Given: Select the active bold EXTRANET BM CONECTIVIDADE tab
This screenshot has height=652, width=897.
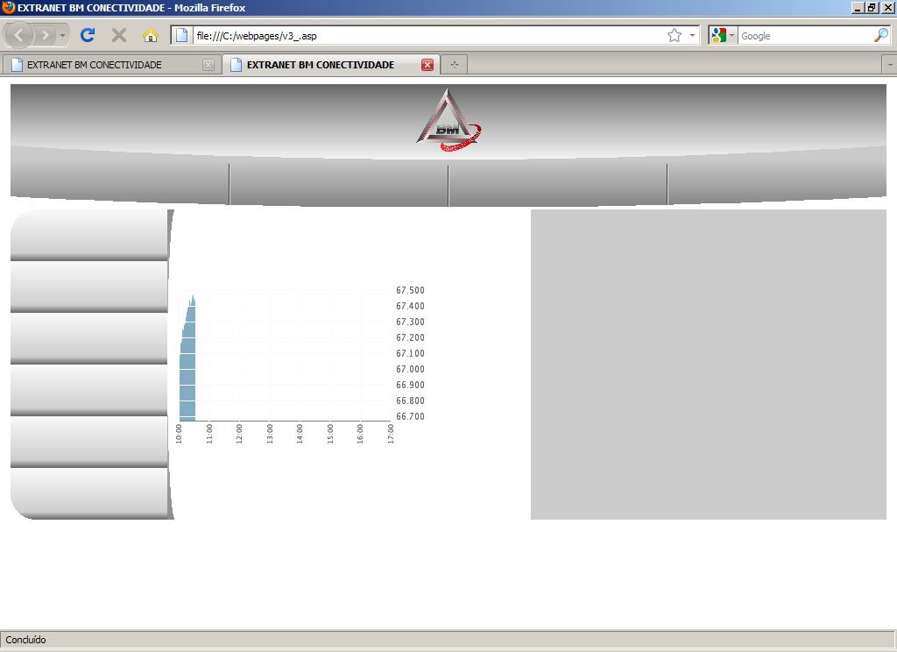Looking at the screenshot, I should (x=320, y=65).
